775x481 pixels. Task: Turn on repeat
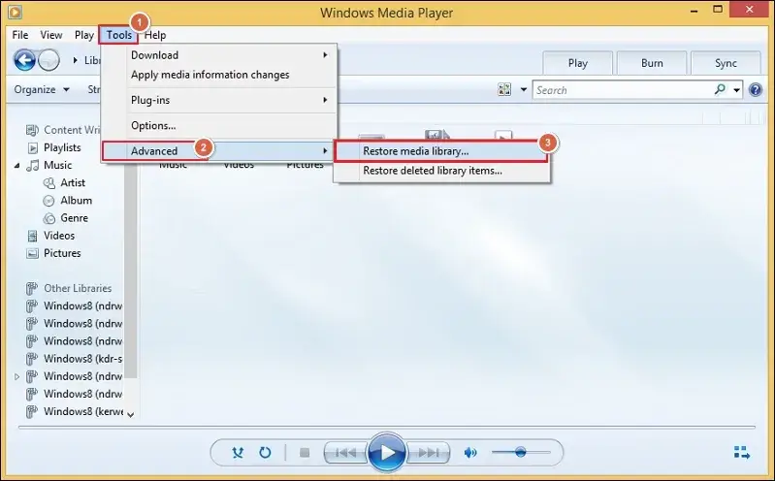[x=265, y=452]
